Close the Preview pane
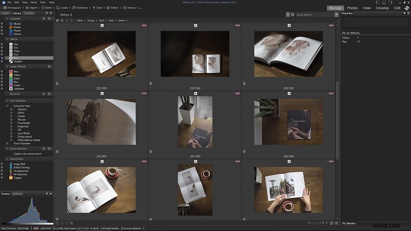The width and height of the screenshot is (411, 231). (51, 194)
